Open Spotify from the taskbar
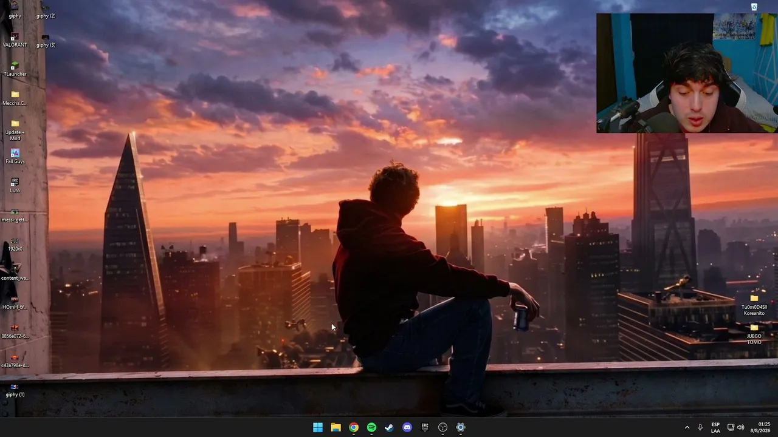778x437 pixels. [x=371, y=427]
